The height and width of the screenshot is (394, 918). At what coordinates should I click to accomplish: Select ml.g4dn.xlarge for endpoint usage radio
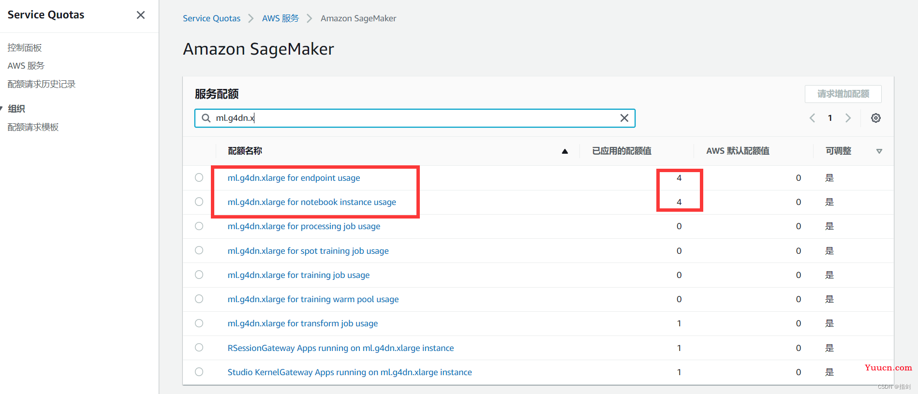click(199, 177)
